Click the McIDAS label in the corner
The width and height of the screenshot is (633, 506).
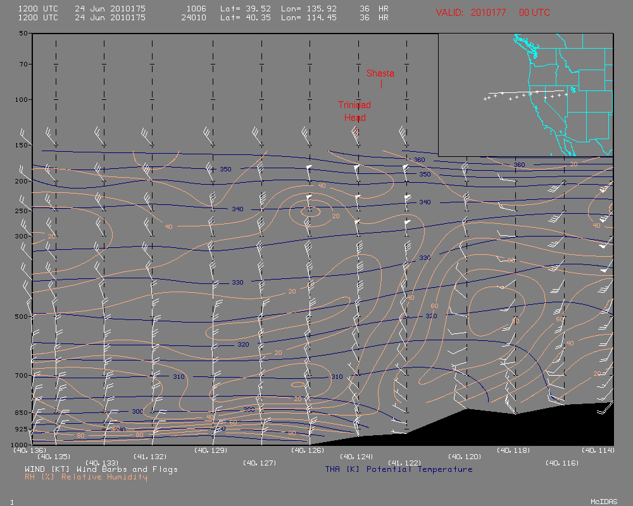point(604,502)
